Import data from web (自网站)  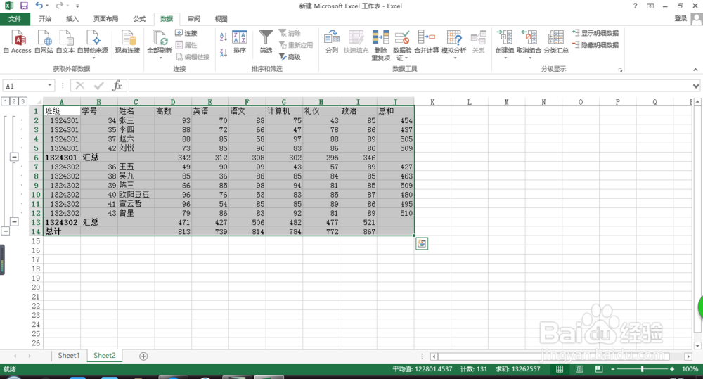pos(44,41)
